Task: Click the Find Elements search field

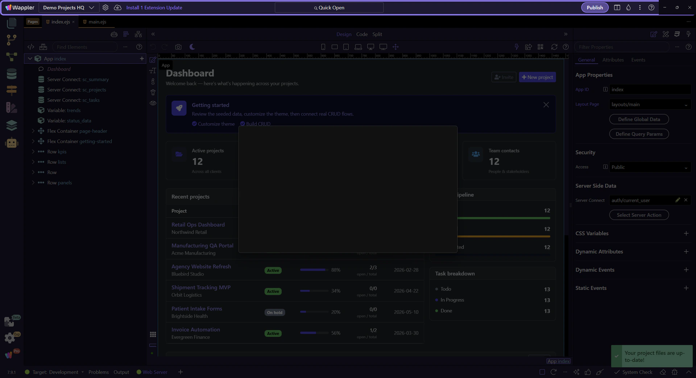Action: (85, 47)
